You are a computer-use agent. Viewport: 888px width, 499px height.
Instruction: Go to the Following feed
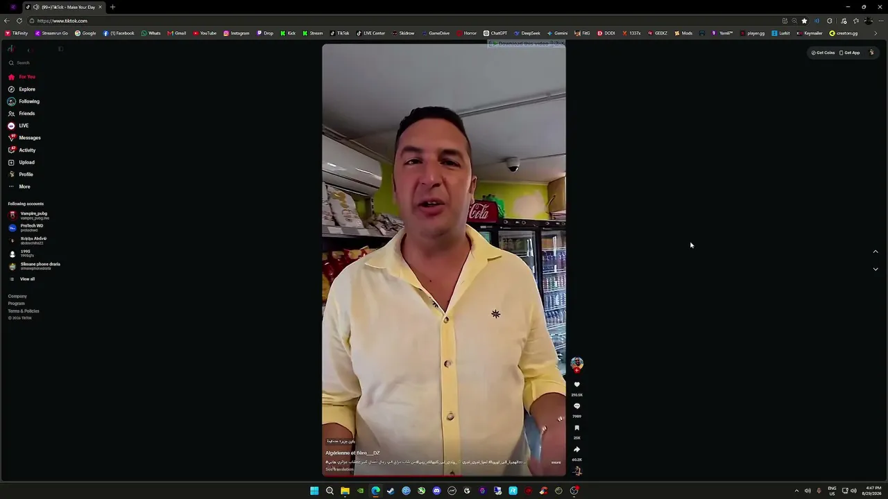[24, 101]
